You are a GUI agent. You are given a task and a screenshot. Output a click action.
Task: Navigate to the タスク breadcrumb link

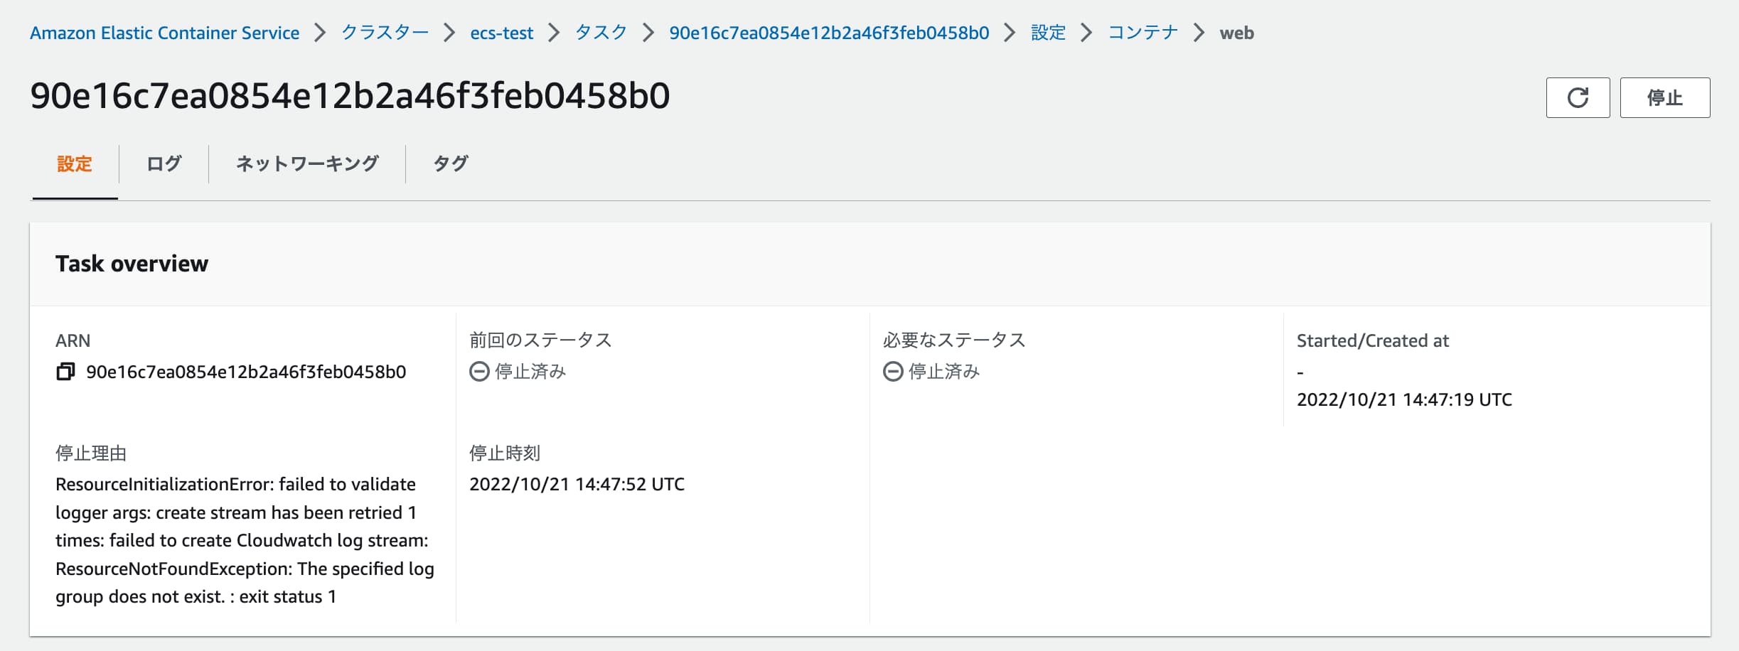[601, 33]
